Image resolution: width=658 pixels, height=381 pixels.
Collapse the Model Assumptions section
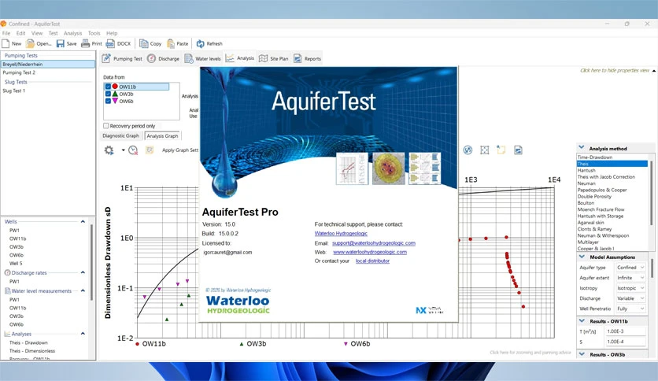point(582,257)
